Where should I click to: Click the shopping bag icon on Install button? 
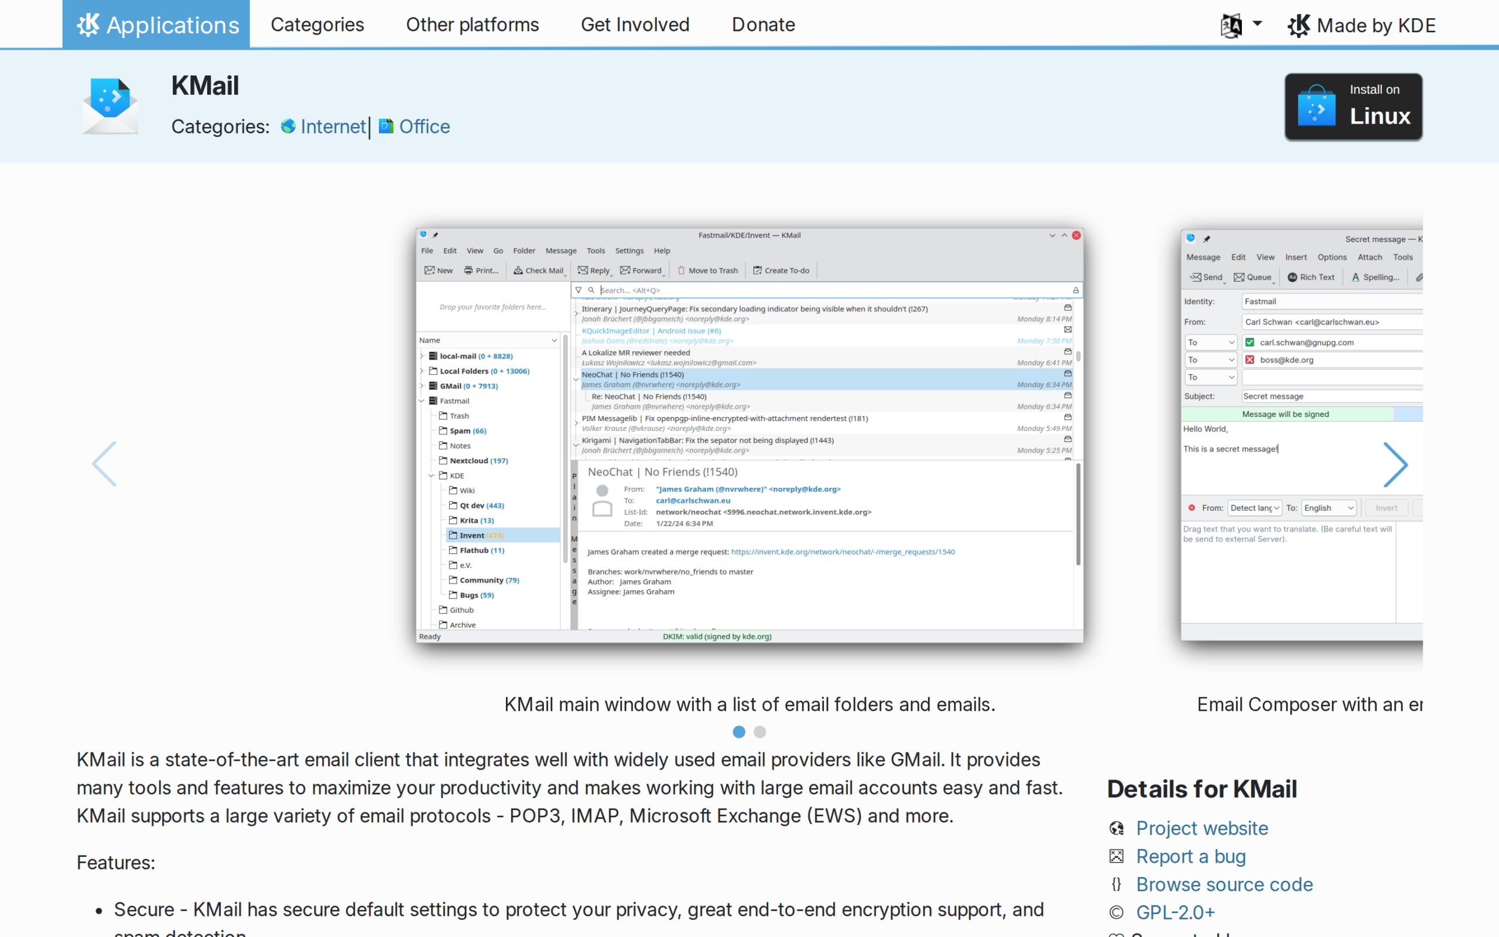point(1316,107)
